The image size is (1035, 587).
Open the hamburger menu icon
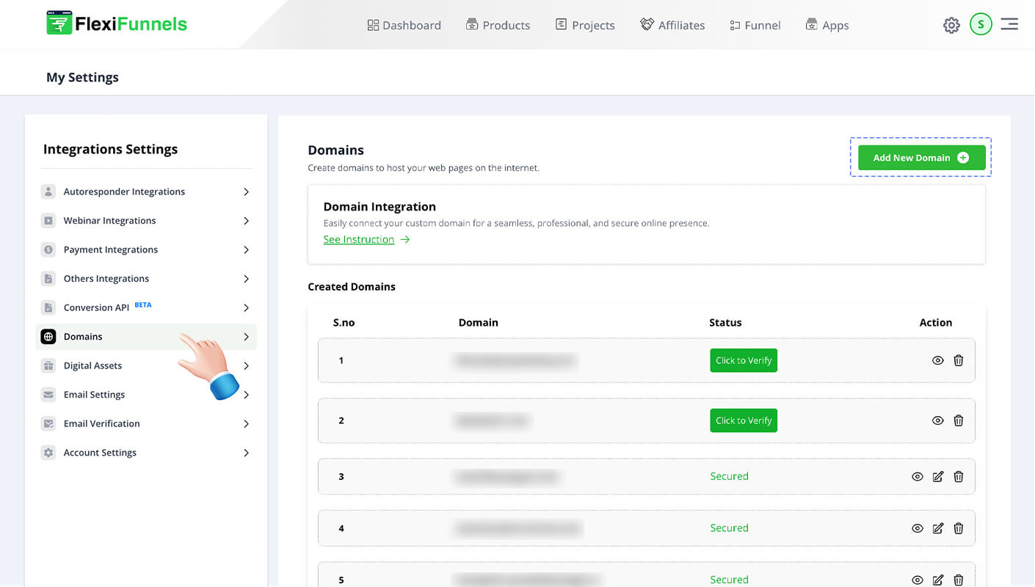click(1009, 24)
